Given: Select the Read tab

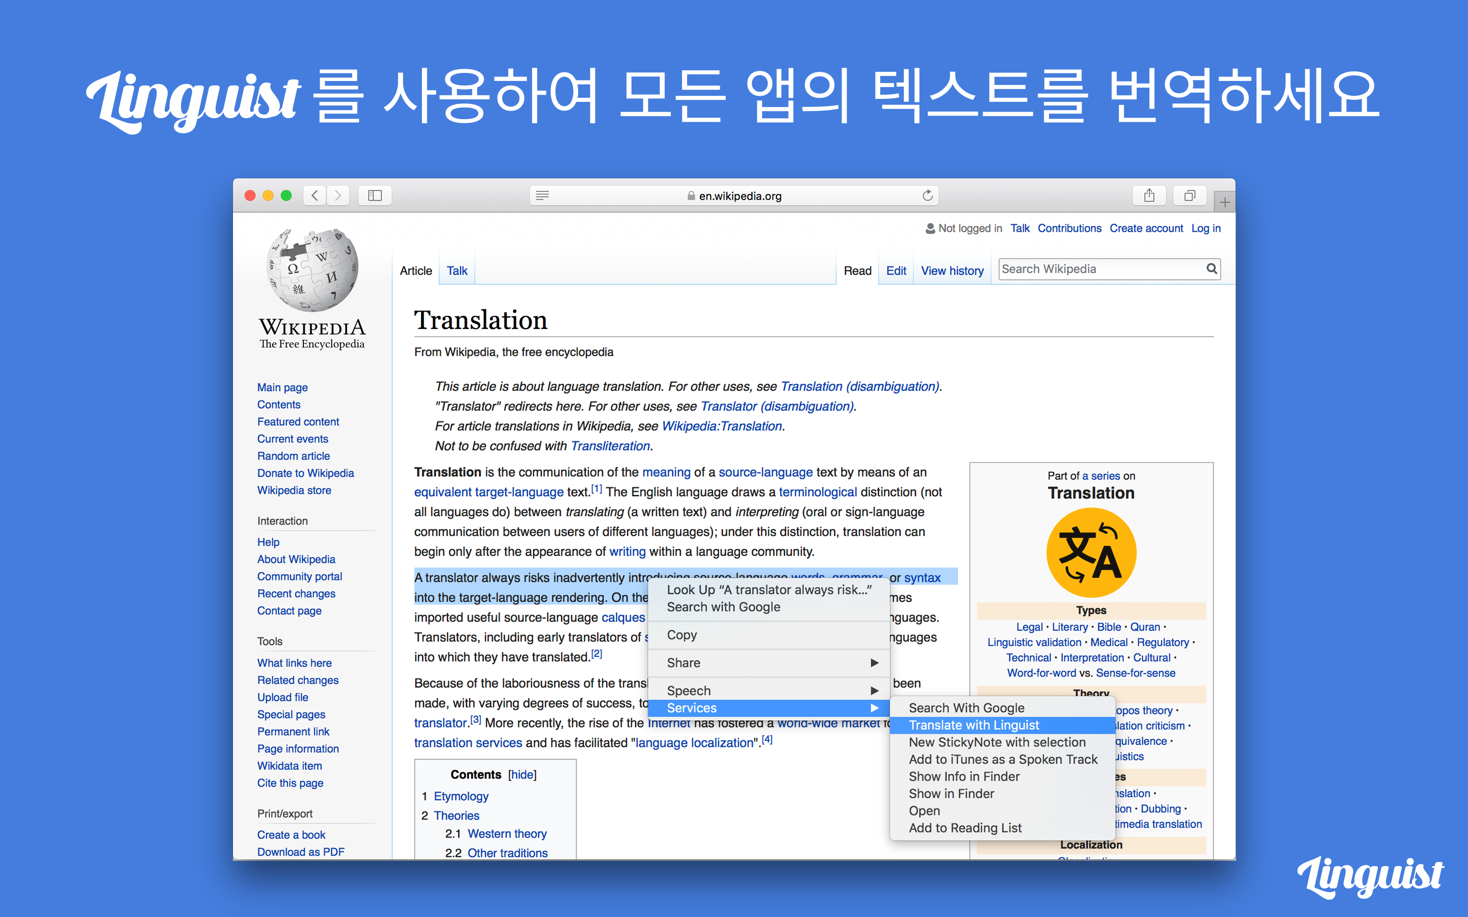Looking at the screenshot, I should pos(857,271).
